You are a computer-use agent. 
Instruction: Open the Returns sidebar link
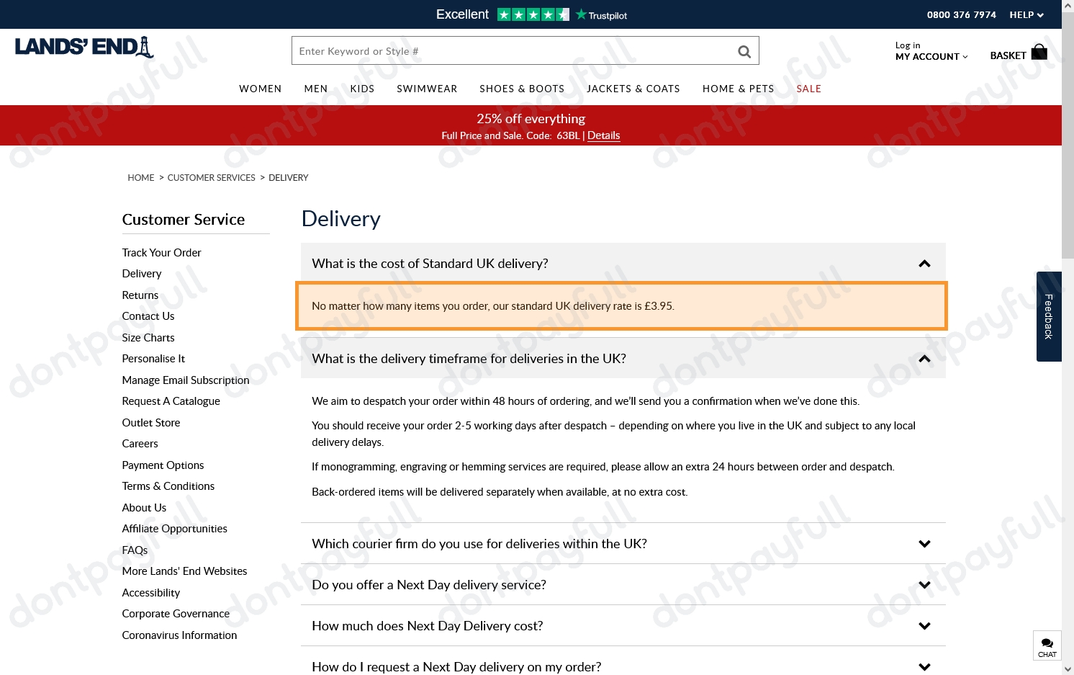140,295
